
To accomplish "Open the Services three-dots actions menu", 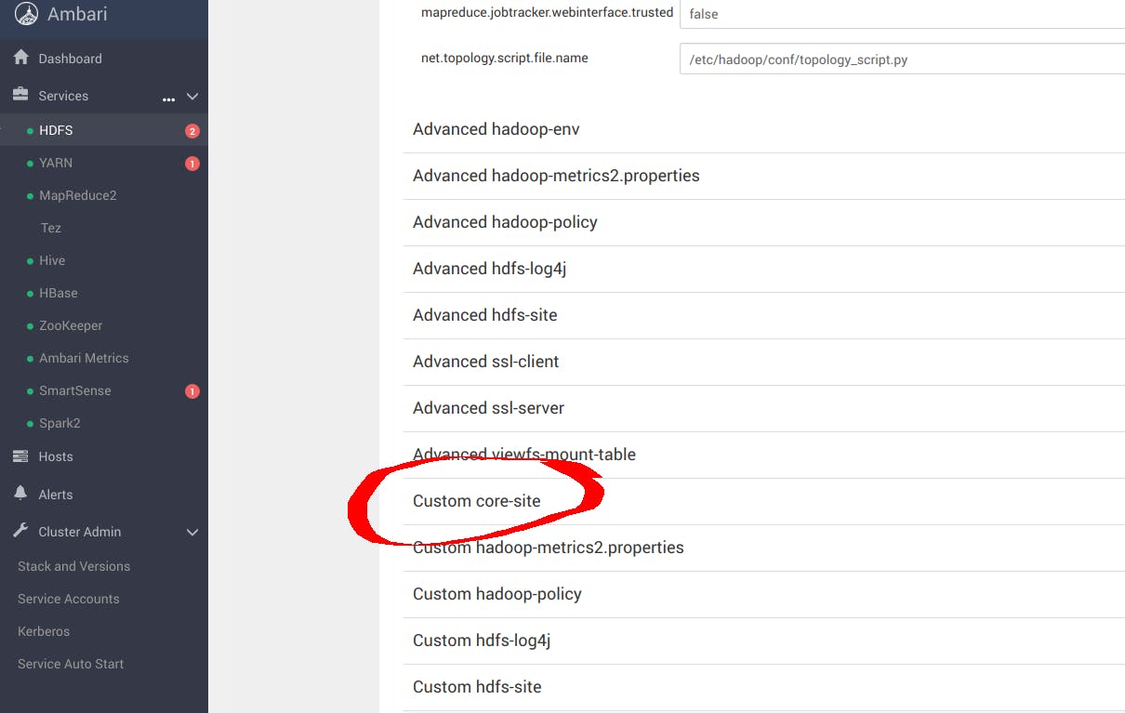I will click(168, 98).
